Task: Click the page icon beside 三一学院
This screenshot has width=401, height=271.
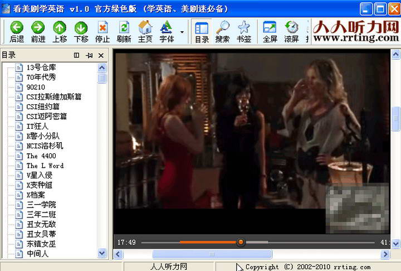Action: [19, 205]
